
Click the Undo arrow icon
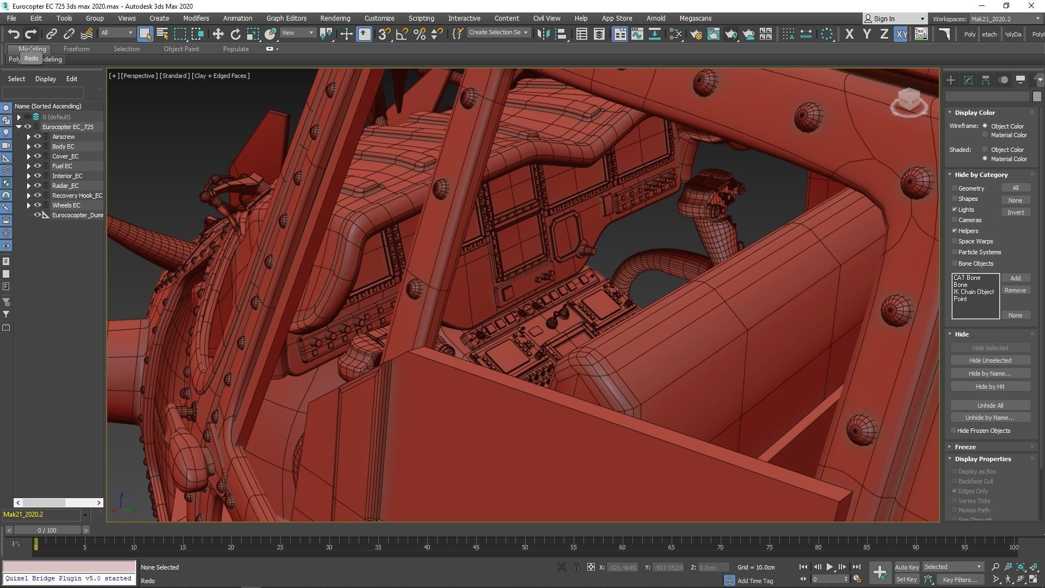pos(13,34)
